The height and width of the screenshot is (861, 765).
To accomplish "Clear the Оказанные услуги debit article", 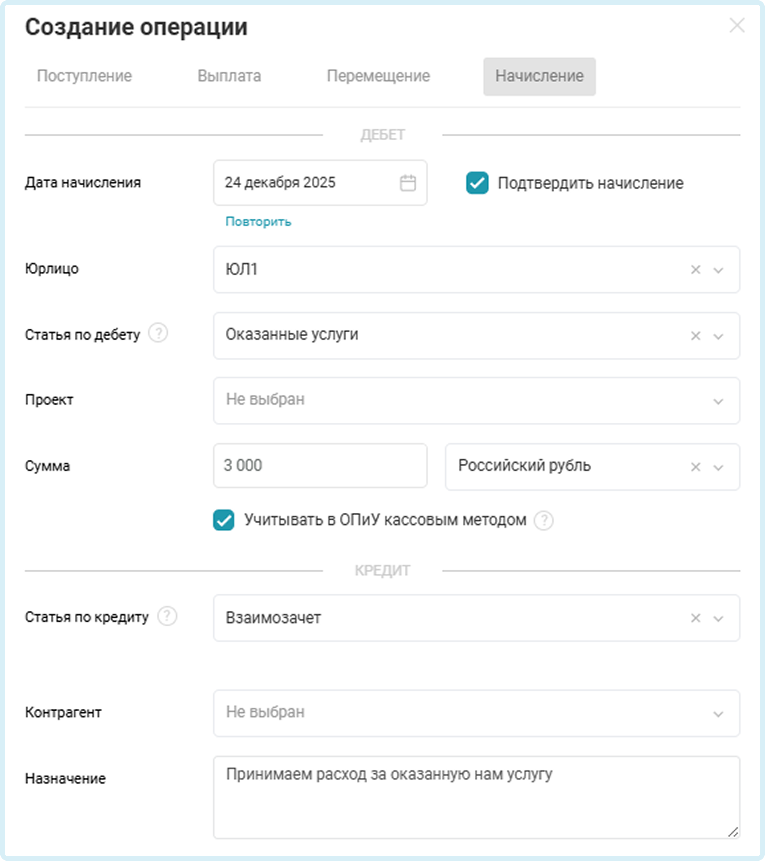I will tap(696, 336).
